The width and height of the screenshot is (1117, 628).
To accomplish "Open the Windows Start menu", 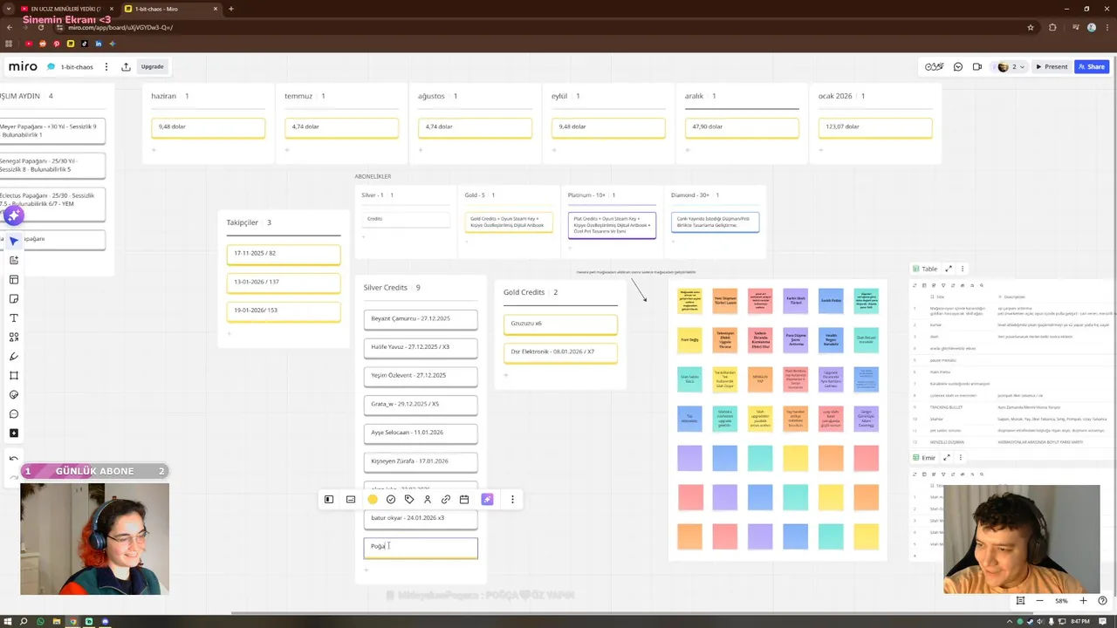I will [x=8, y=621].
